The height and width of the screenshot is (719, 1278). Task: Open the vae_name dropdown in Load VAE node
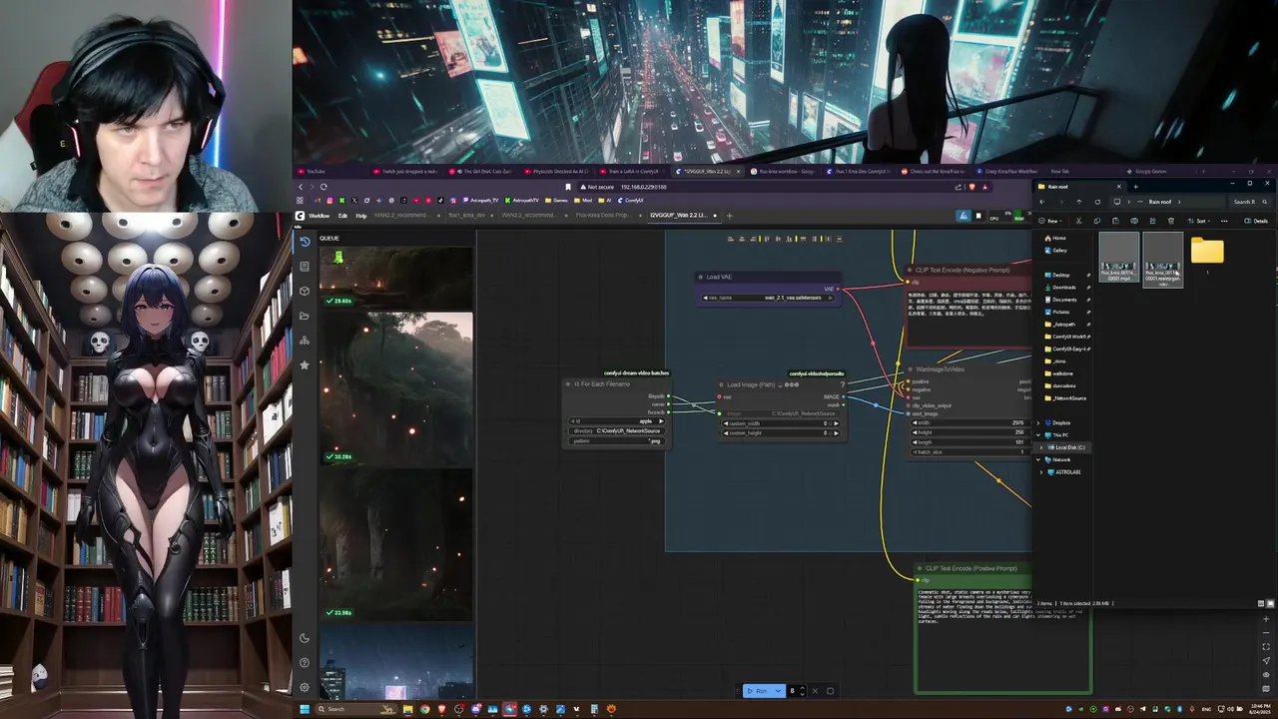pos(769,298)
